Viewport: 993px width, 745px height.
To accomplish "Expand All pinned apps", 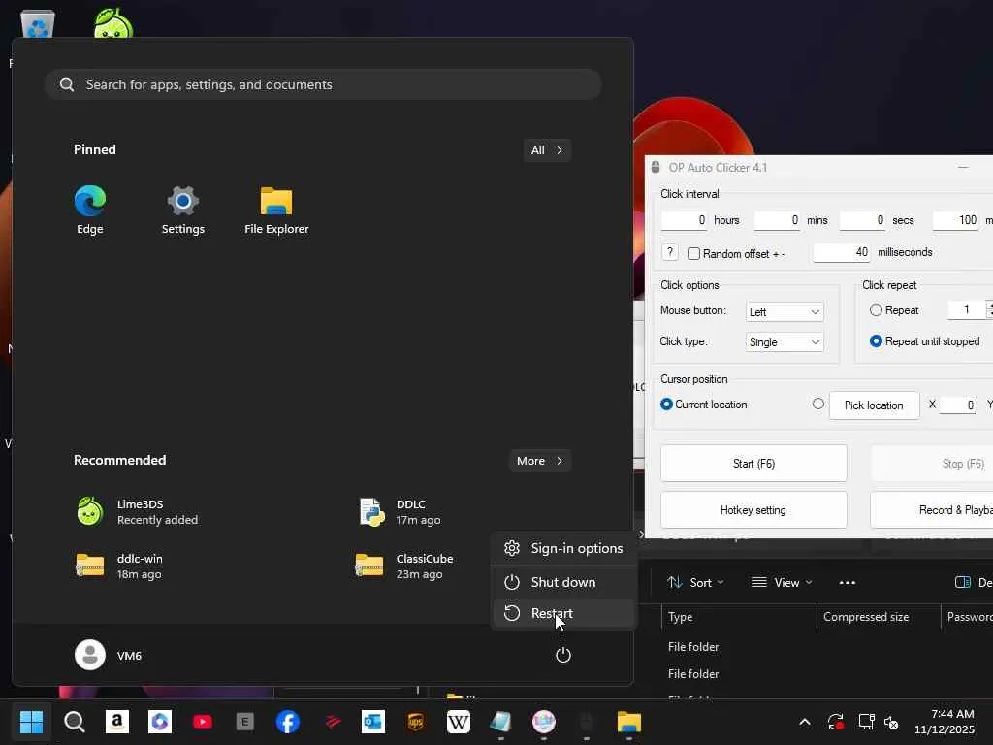I will pyautogui.click(x=547, y=150).
